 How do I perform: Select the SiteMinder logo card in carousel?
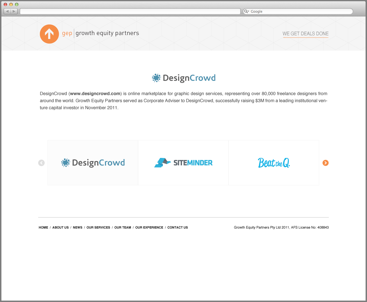[x=183, y=163]
